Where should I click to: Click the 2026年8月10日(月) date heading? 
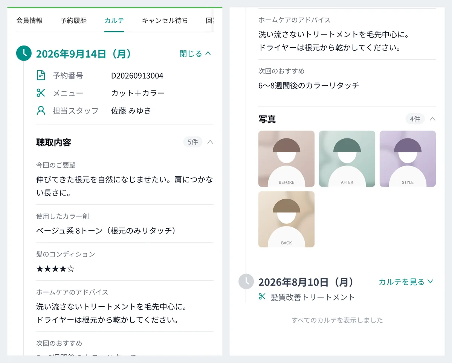[x=307, y=282]
